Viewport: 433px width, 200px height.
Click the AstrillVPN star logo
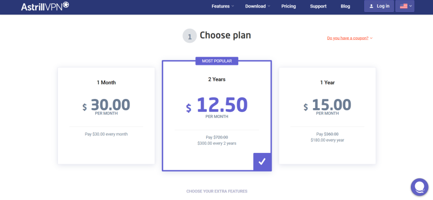pos(65,5)
